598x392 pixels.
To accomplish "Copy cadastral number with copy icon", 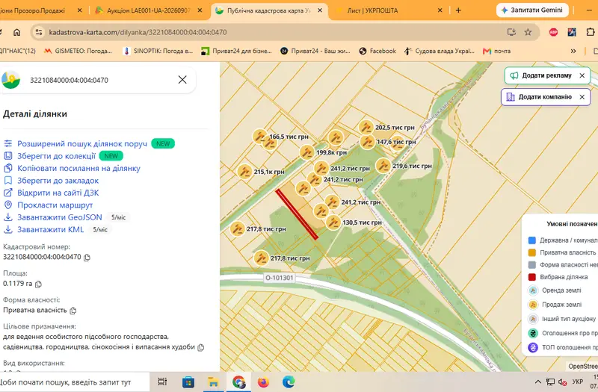I will coord(87,258).
